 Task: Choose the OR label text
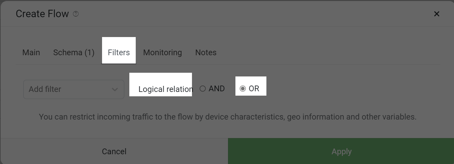coord(254,89)
